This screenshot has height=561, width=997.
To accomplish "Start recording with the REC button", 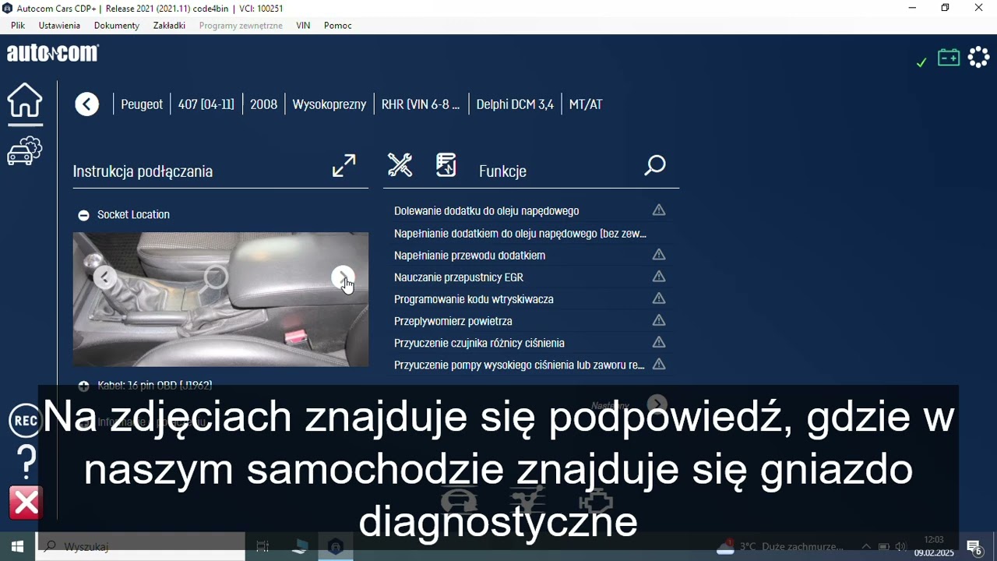I will [x=26, y=421].
